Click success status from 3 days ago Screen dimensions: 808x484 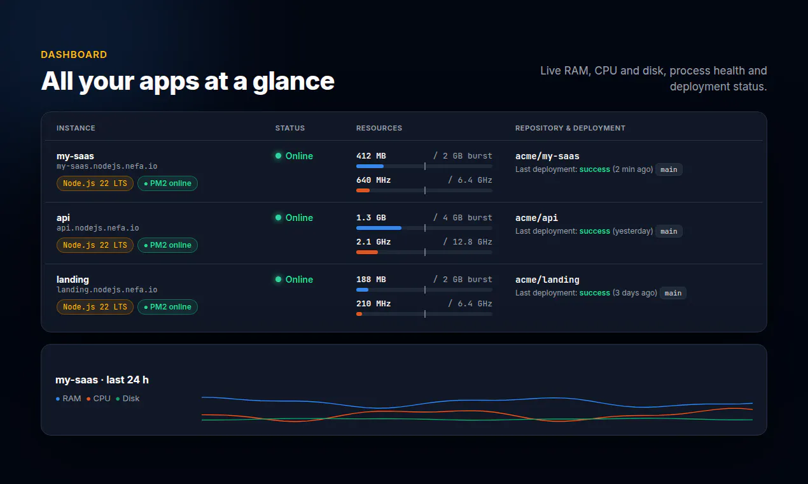[594, 293]
